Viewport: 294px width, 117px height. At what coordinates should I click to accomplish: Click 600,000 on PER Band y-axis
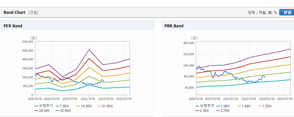(x=28, y=42)
